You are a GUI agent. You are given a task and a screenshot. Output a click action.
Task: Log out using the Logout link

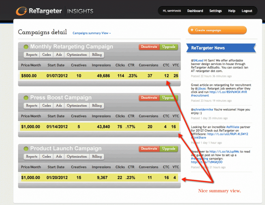[247, 11]
